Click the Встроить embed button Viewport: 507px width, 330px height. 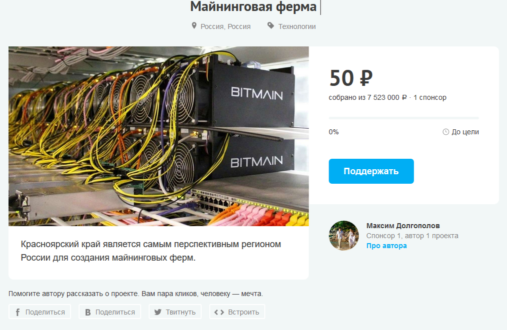tap(237, 312)
